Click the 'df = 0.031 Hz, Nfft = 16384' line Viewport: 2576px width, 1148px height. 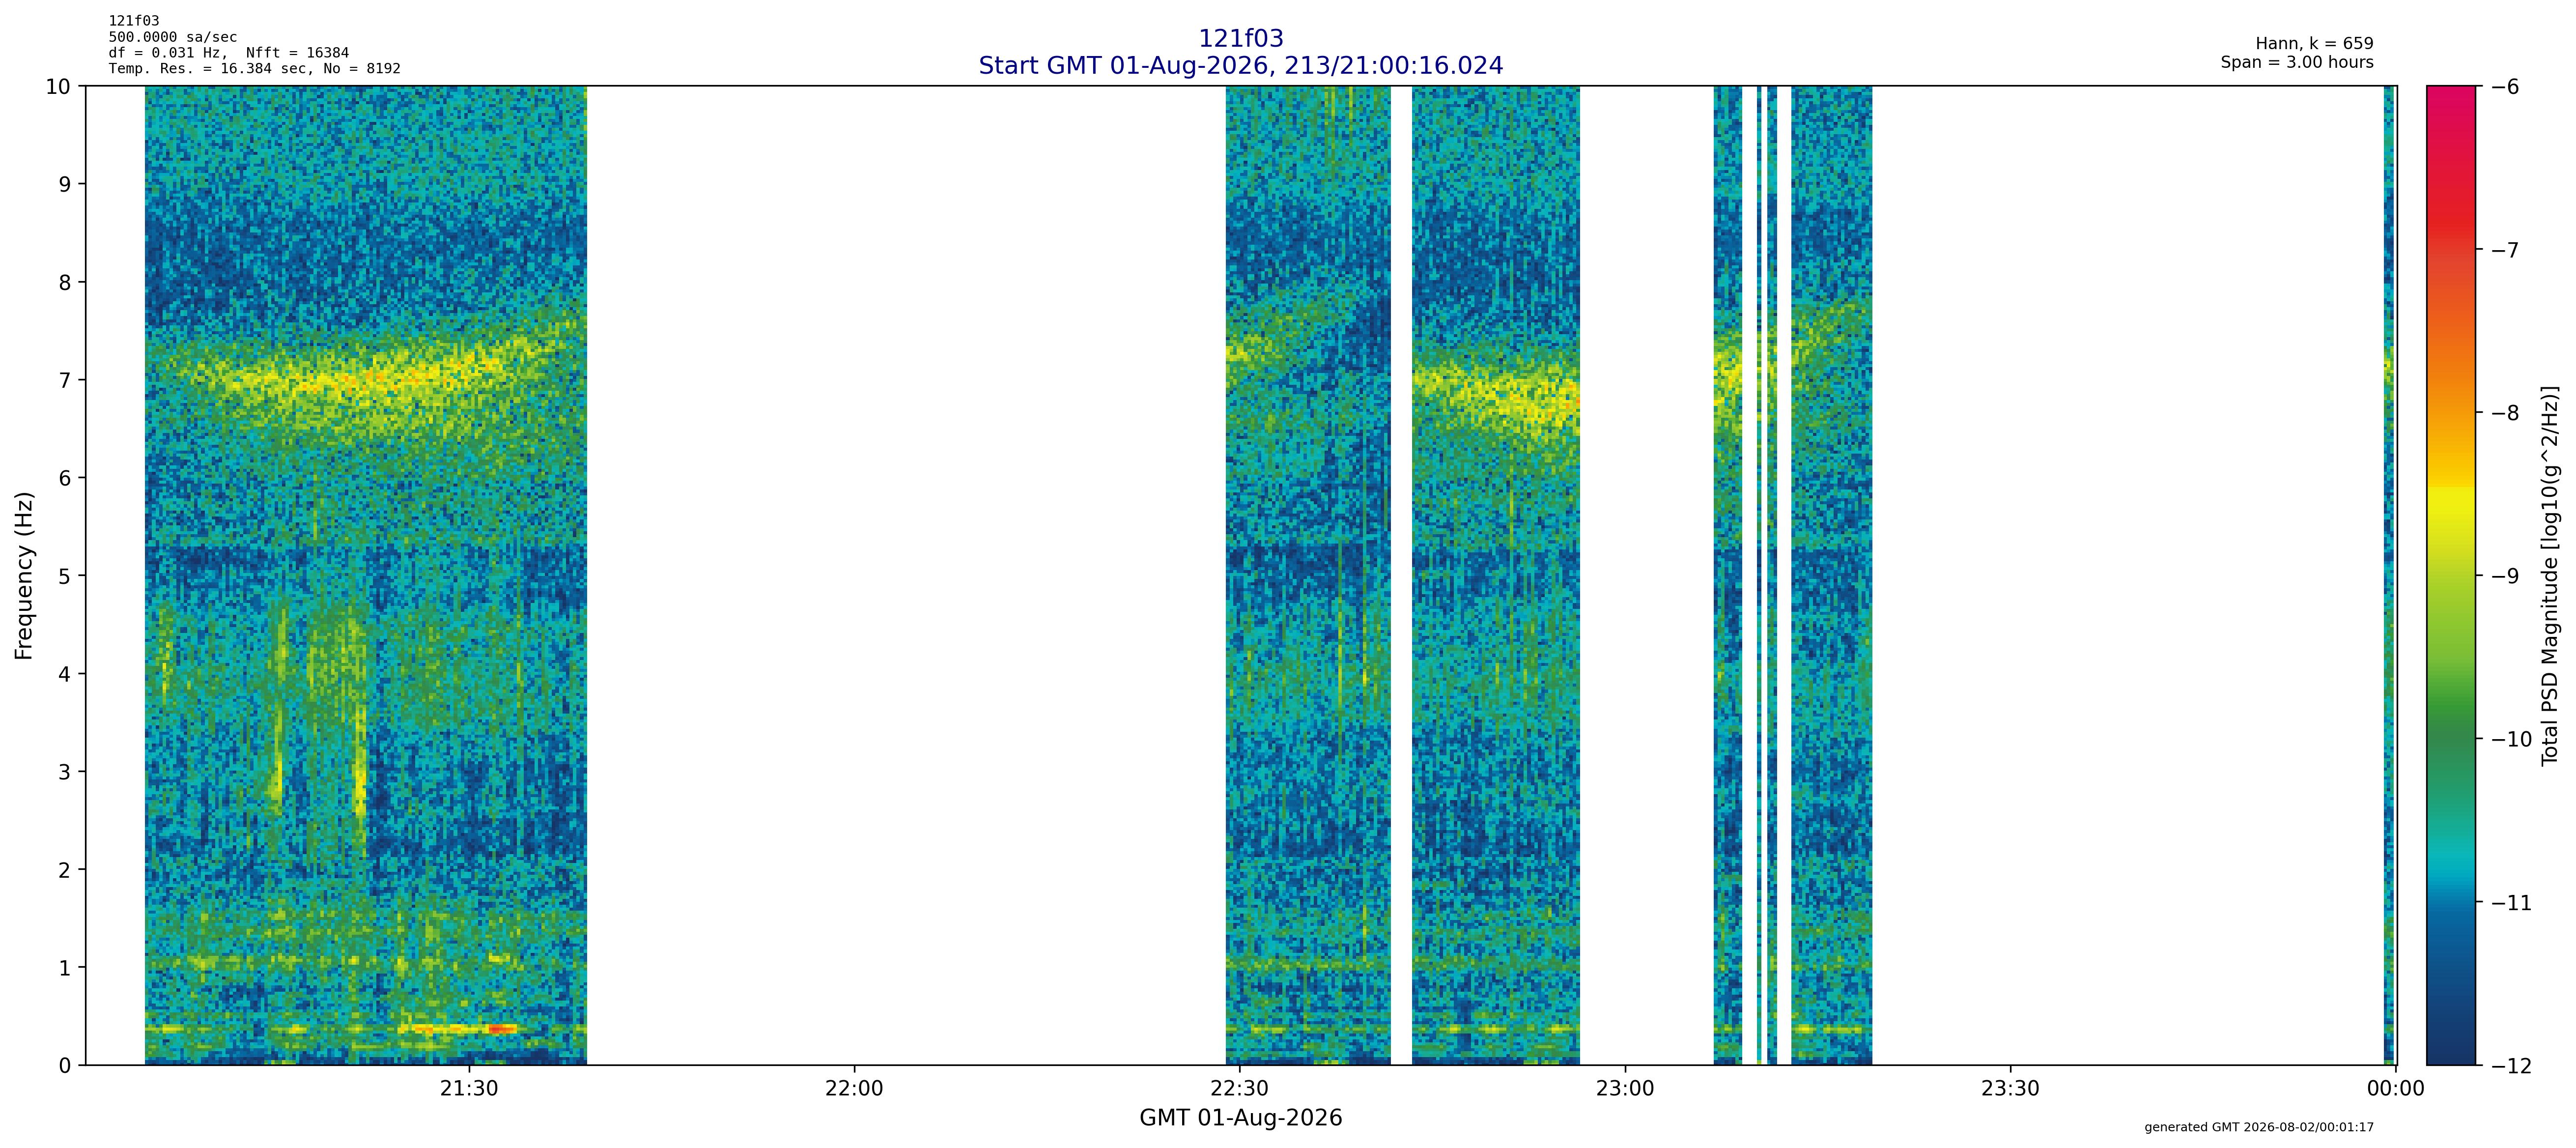[x=229, y=53]
